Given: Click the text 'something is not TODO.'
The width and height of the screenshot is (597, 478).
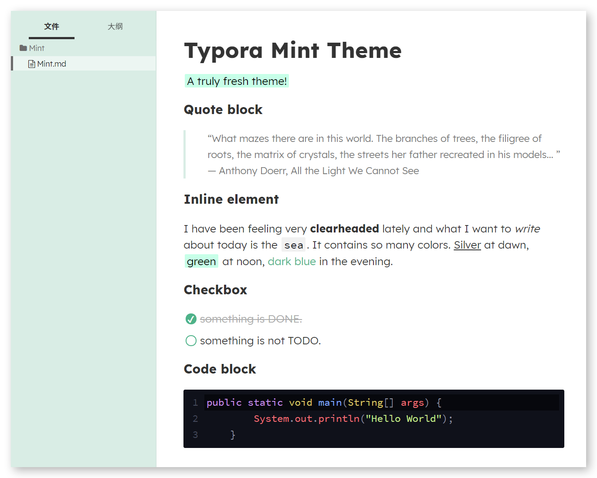Looking at the screenshot, I should click(x=260, y=340).
